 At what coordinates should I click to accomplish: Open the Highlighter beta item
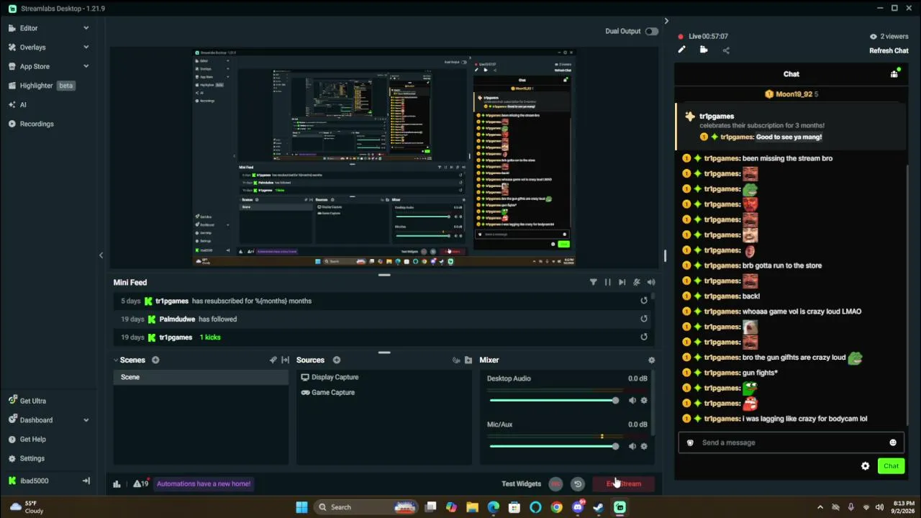coord(42,86)
